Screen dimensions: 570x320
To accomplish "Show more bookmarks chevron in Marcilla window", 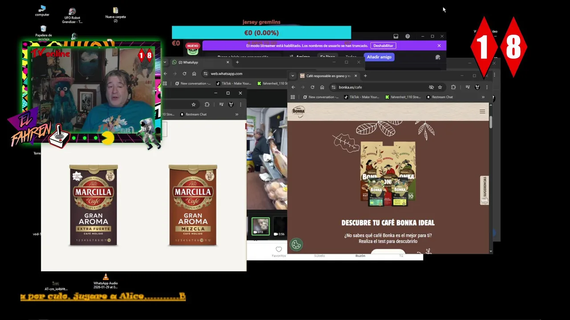I will [x=236, y=114].
